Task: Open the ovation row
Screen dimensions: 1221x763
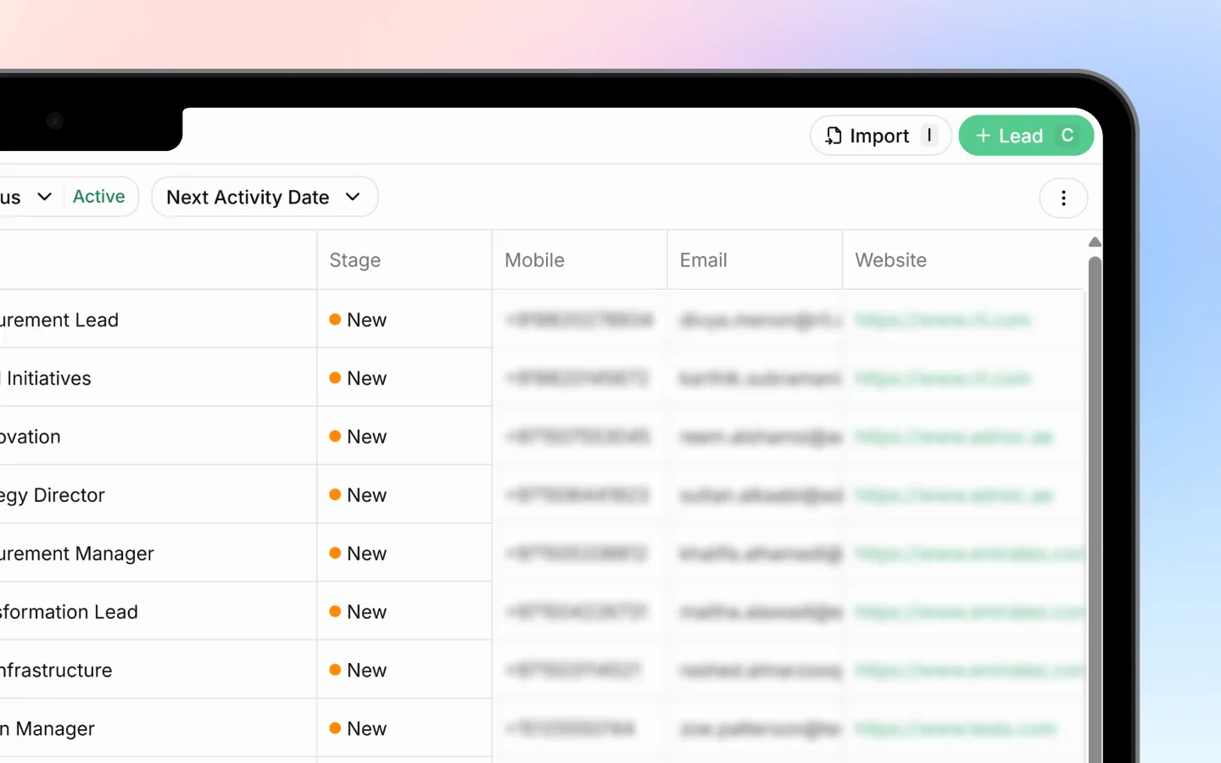Action: pyautogui.click(x=31, y=437)
